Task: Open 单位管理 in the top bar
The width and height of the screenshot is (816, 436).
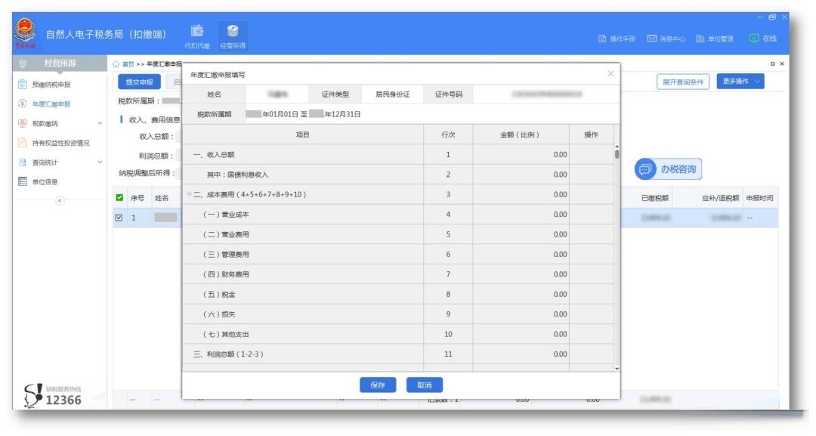Action: tap(715, 39)
